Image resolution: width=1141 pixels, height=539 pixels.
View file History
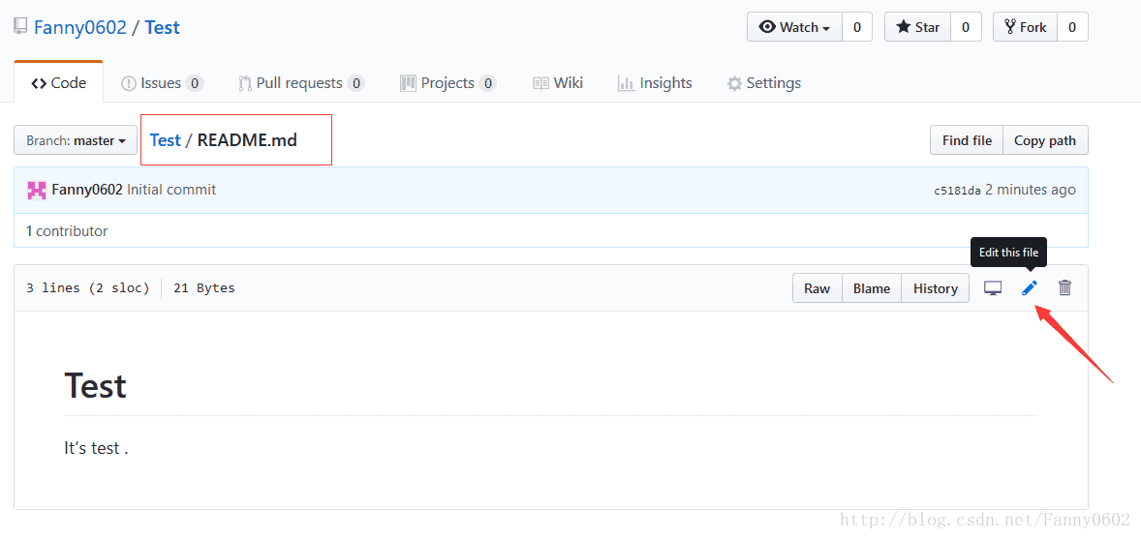point(935,288)
